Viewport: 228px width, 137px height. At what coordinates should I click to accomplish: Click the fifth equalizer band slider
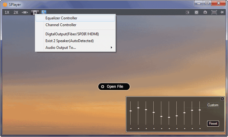click(x=161, y=116)
